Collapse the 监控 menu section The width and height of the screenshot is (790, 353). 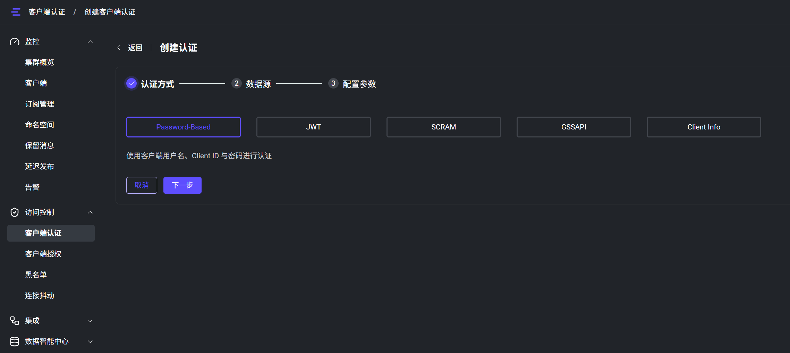click(90, 42)
